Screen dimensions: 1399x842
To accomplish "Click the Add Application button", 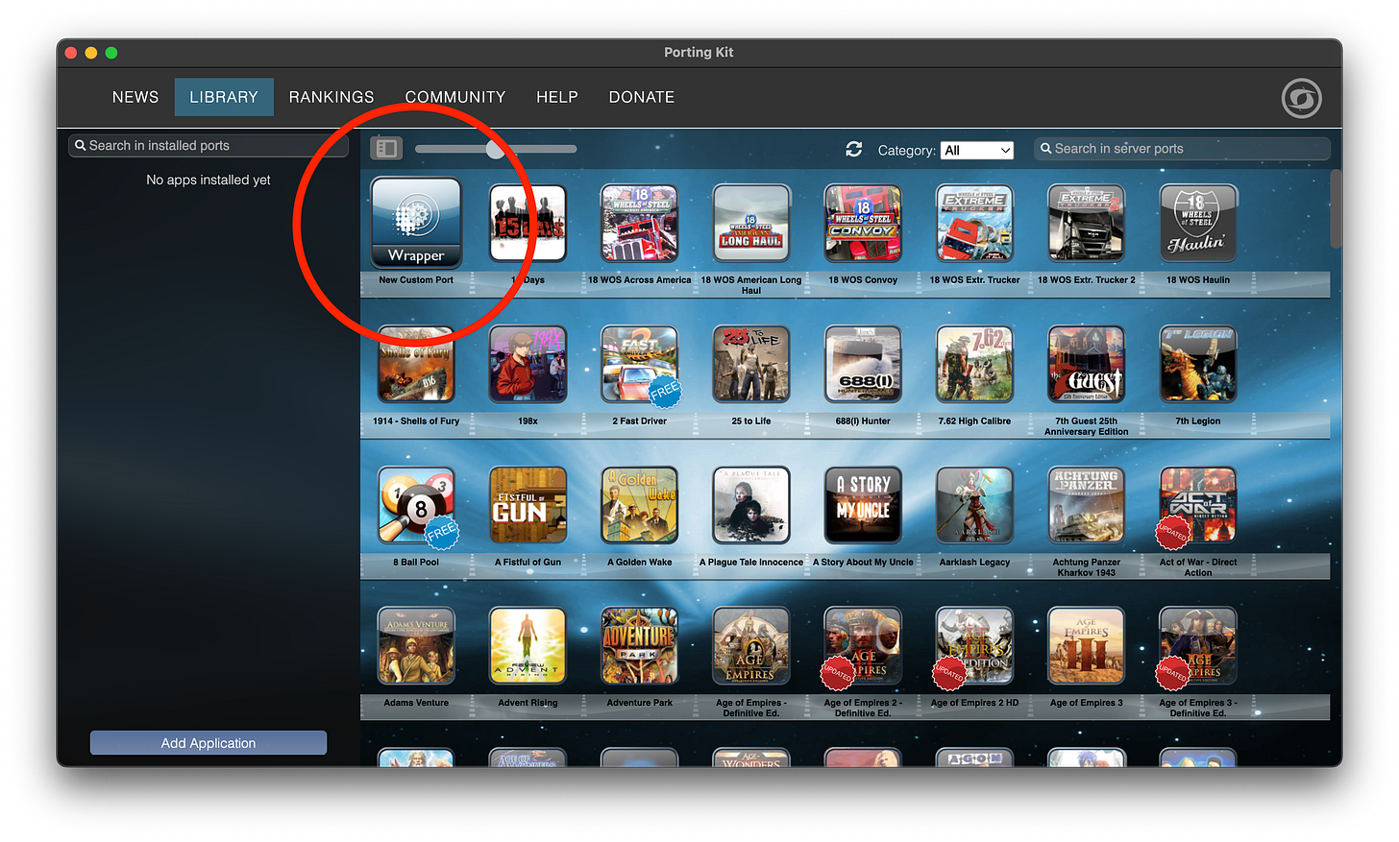I will (x=209, y=743).
